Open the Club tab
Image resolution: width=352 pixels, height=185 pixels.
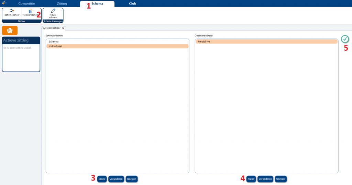click(x=132, y=3)
